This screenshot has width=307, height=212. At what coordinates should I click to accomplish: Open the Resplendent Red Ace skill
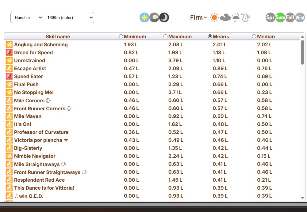point(39,180)
